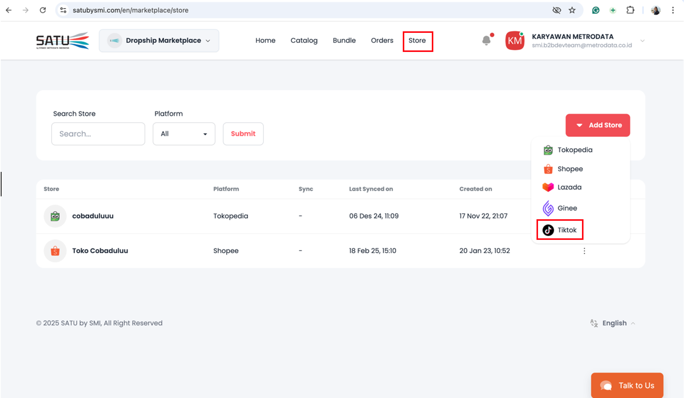The image size is (684, 398).
Task: Expand the Dropship Marketplace dropdown
Action: (x=159, y=40)
